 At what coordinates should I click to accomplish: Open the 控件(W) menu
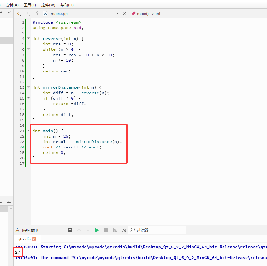point(48,5)
